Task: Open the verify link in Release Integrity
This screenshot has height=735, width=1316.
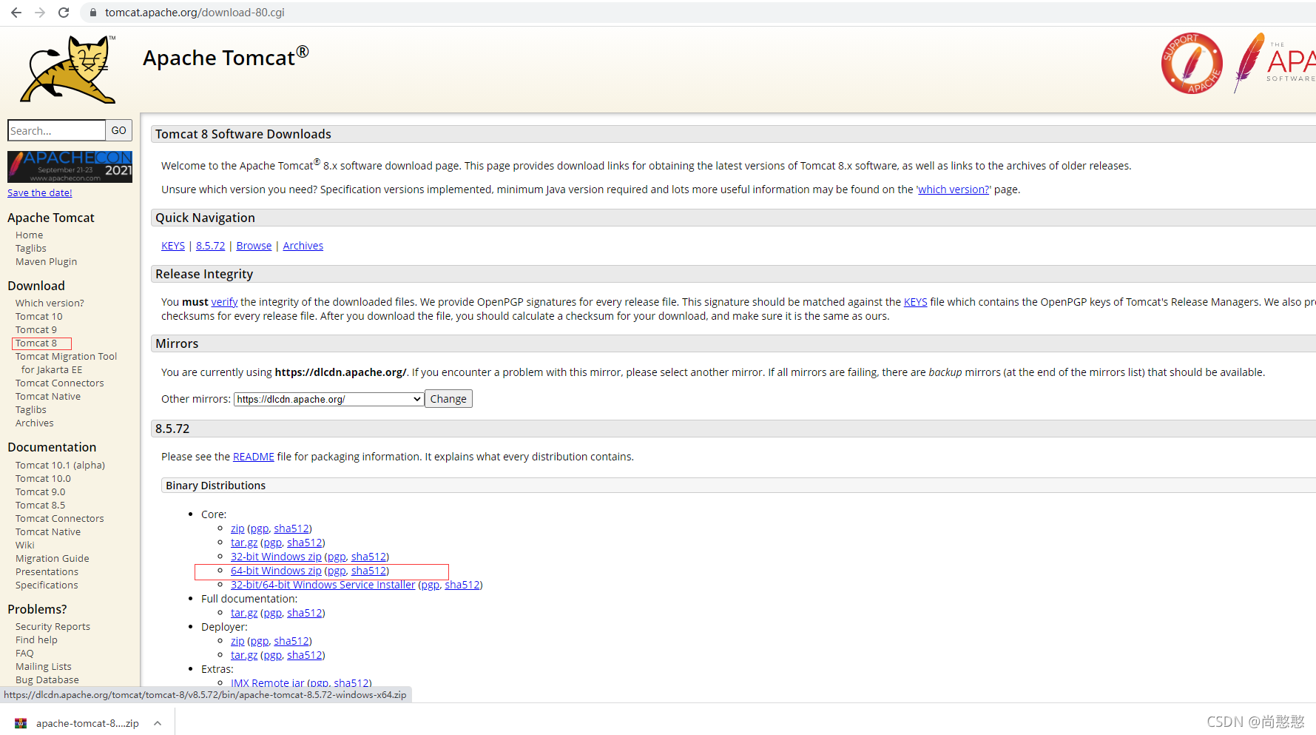Action: (x=224, y=302)
